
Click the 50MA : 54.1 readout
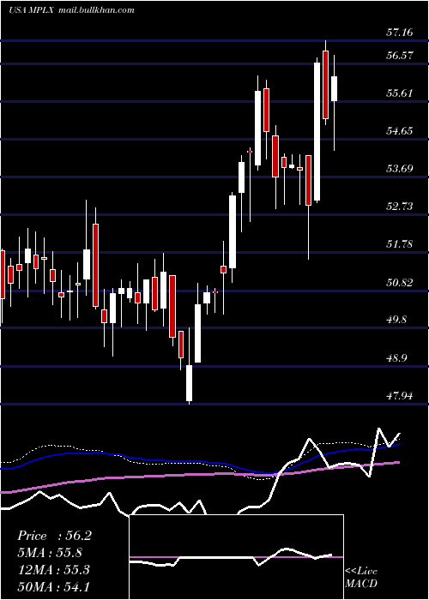pos(53,587)
